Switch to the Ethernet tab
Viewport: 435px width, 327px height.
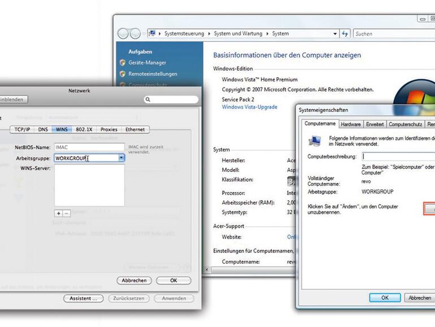click(135, 130)
